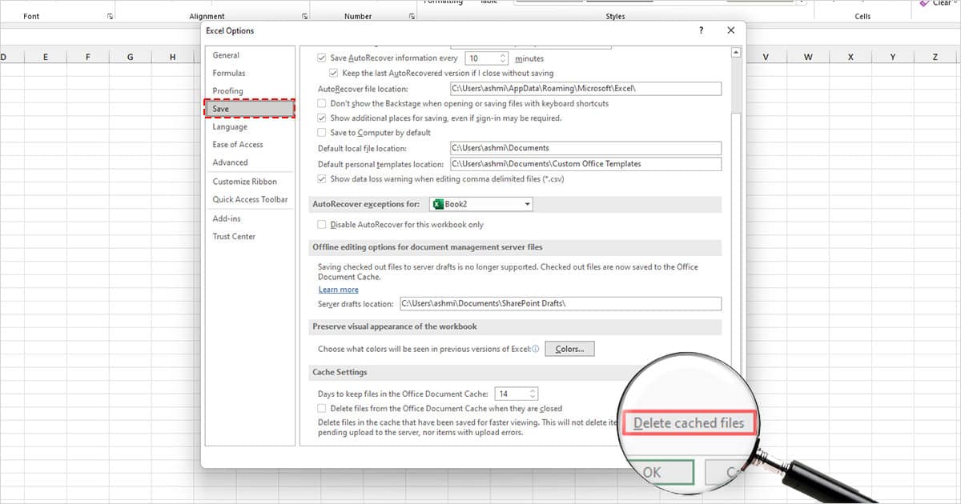
Task: Click the Excel workbook icon beside Book2
Action: coord(440,204)
